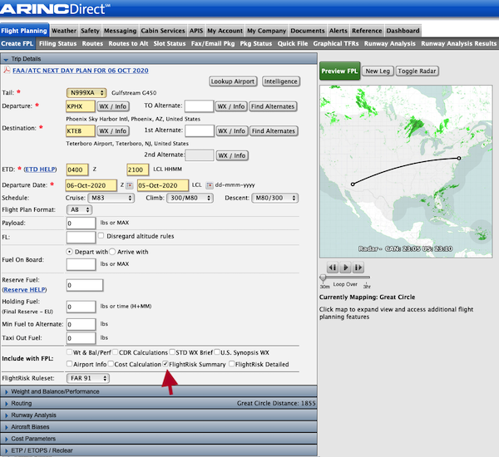Adjust the radar Loop Over slider

pyautogui.click(x=324, y=278)
